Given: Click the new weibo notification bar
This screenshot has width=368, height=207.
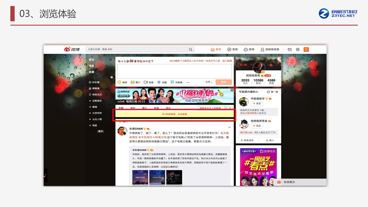Looking at the screenshot, I should point(174,114).
